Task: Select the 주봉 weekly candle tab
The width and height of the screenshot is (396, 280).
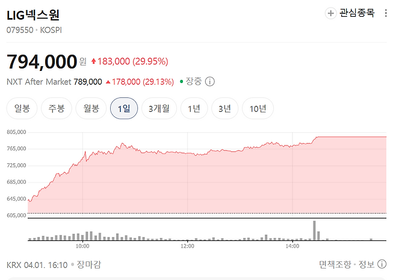Action: (57, 109)
